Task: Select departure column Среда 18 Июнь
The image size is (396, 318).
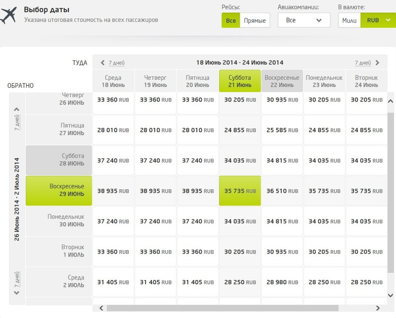Action: coord(113,81)
